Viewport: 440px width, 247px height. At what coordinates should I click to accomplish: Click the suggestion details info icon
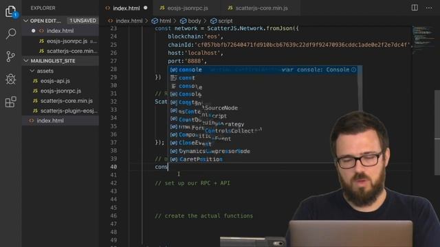pos(354,69)
